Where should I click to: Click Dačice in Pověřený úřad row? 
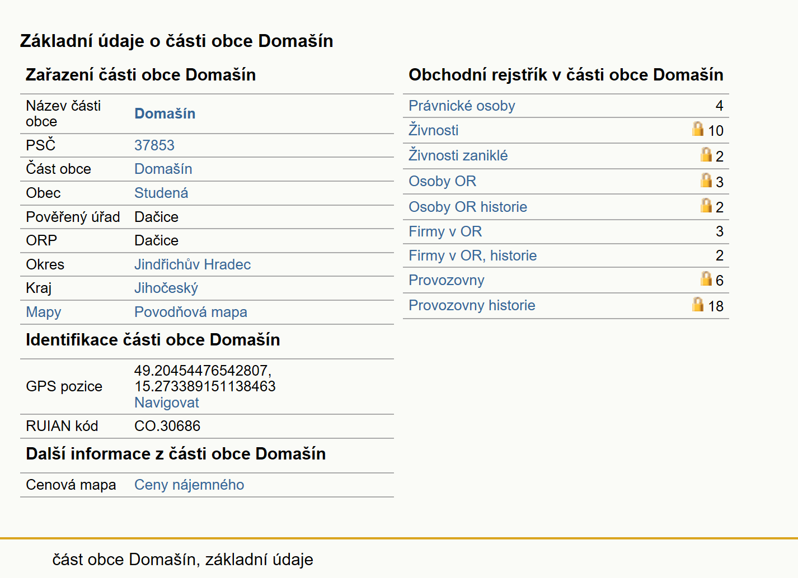tap(156, 217)
